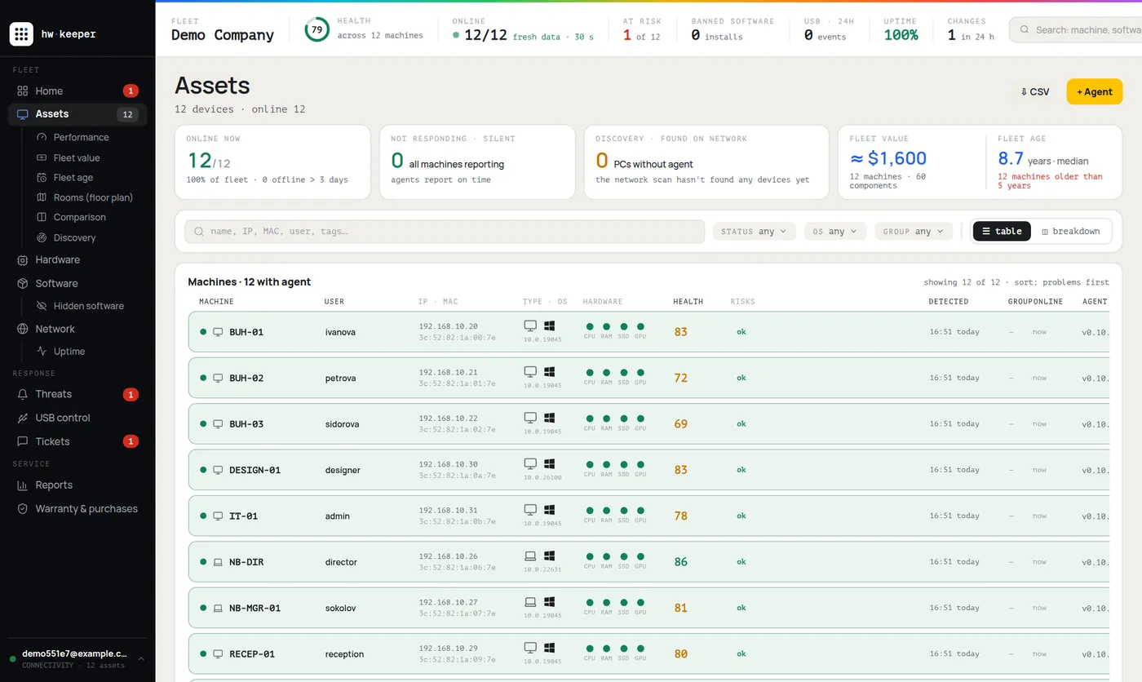
Task: Open the STATUS any filter dropdown
Action: [x=755, y=232]
